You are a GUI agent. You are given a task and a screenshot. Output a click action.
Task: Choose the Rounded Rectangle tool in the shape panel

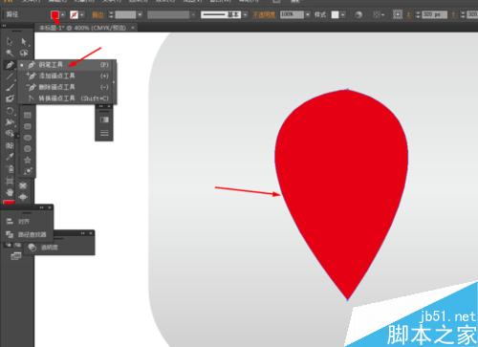click(x=28, y=126)
